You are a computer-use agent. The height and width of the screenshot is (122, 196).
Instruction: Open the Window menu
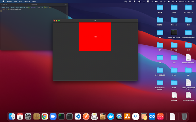27,1
